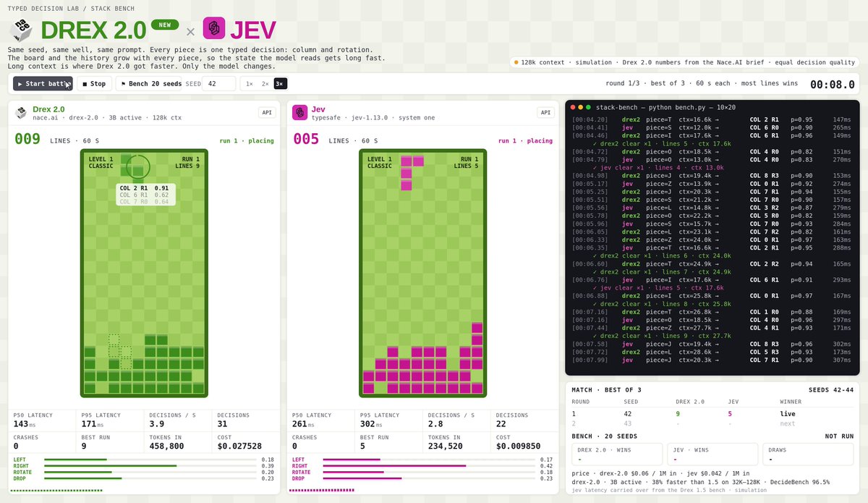Click round 1 row in match table
The height and width of the screenshot is (503, 868).
712,414
